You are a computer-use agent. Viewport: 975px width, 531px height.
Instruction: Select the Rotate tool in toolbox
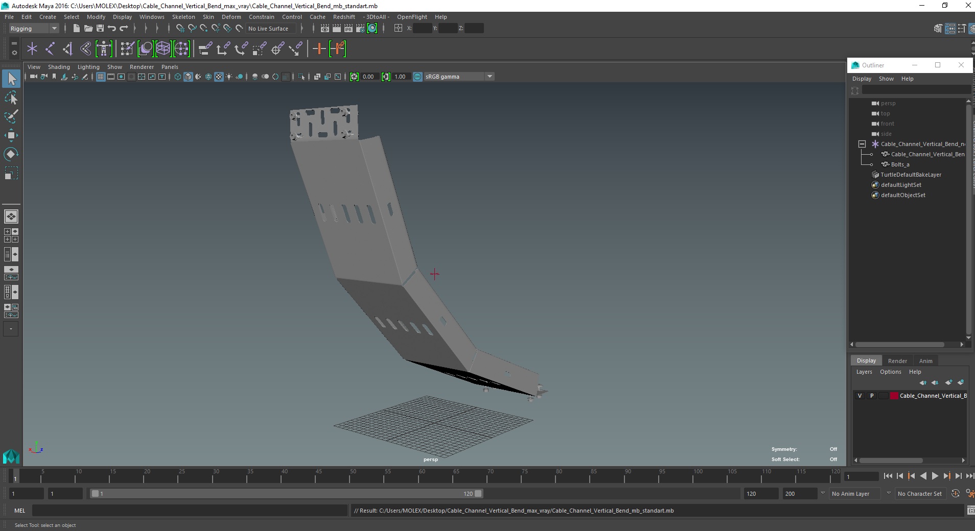tap(11, 154)
